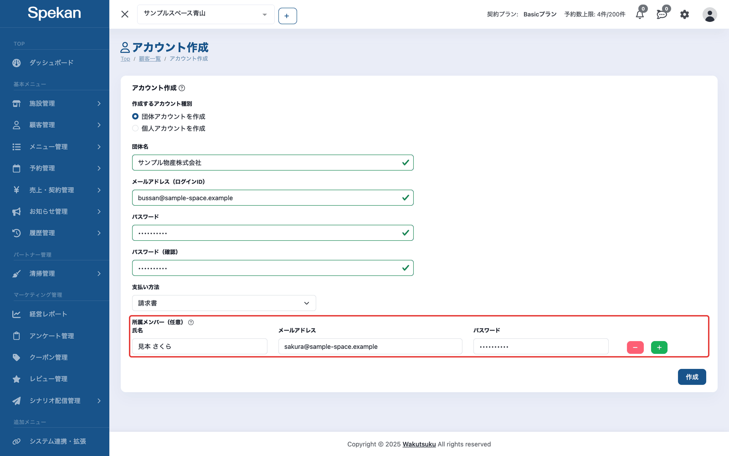The height and width of the screenshot is (456, 729).
Task: Click help icon beside 所属メンバー label
Action: [191, 322]
